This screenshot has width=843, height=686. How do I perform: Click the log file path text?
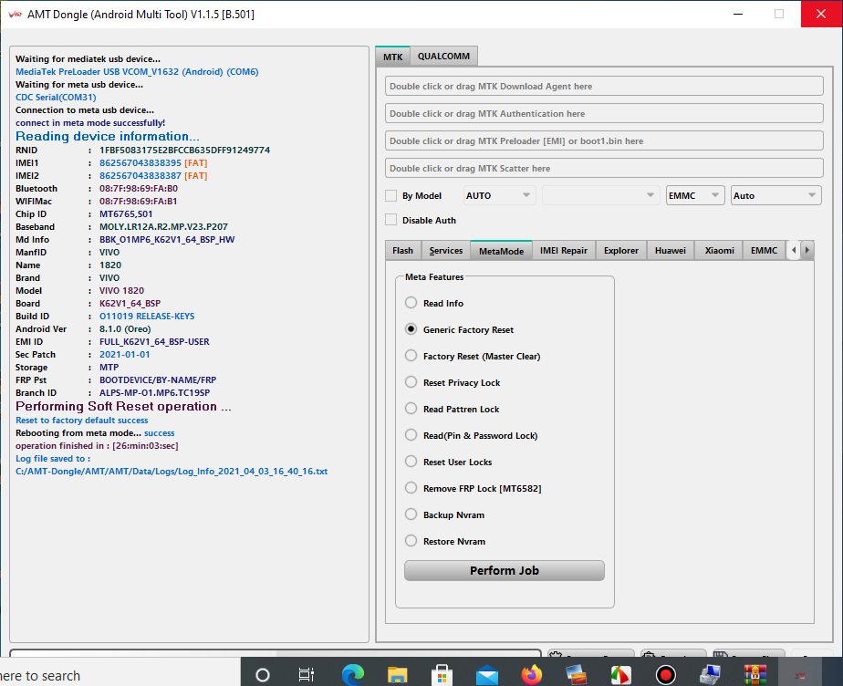(172, 471)
